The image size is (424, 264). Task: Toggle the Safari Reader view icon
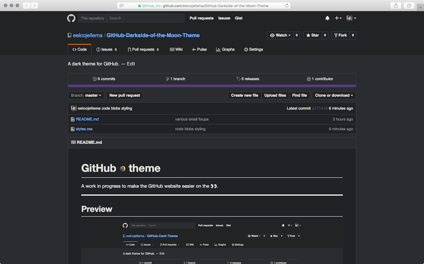(x=122, y=5)
